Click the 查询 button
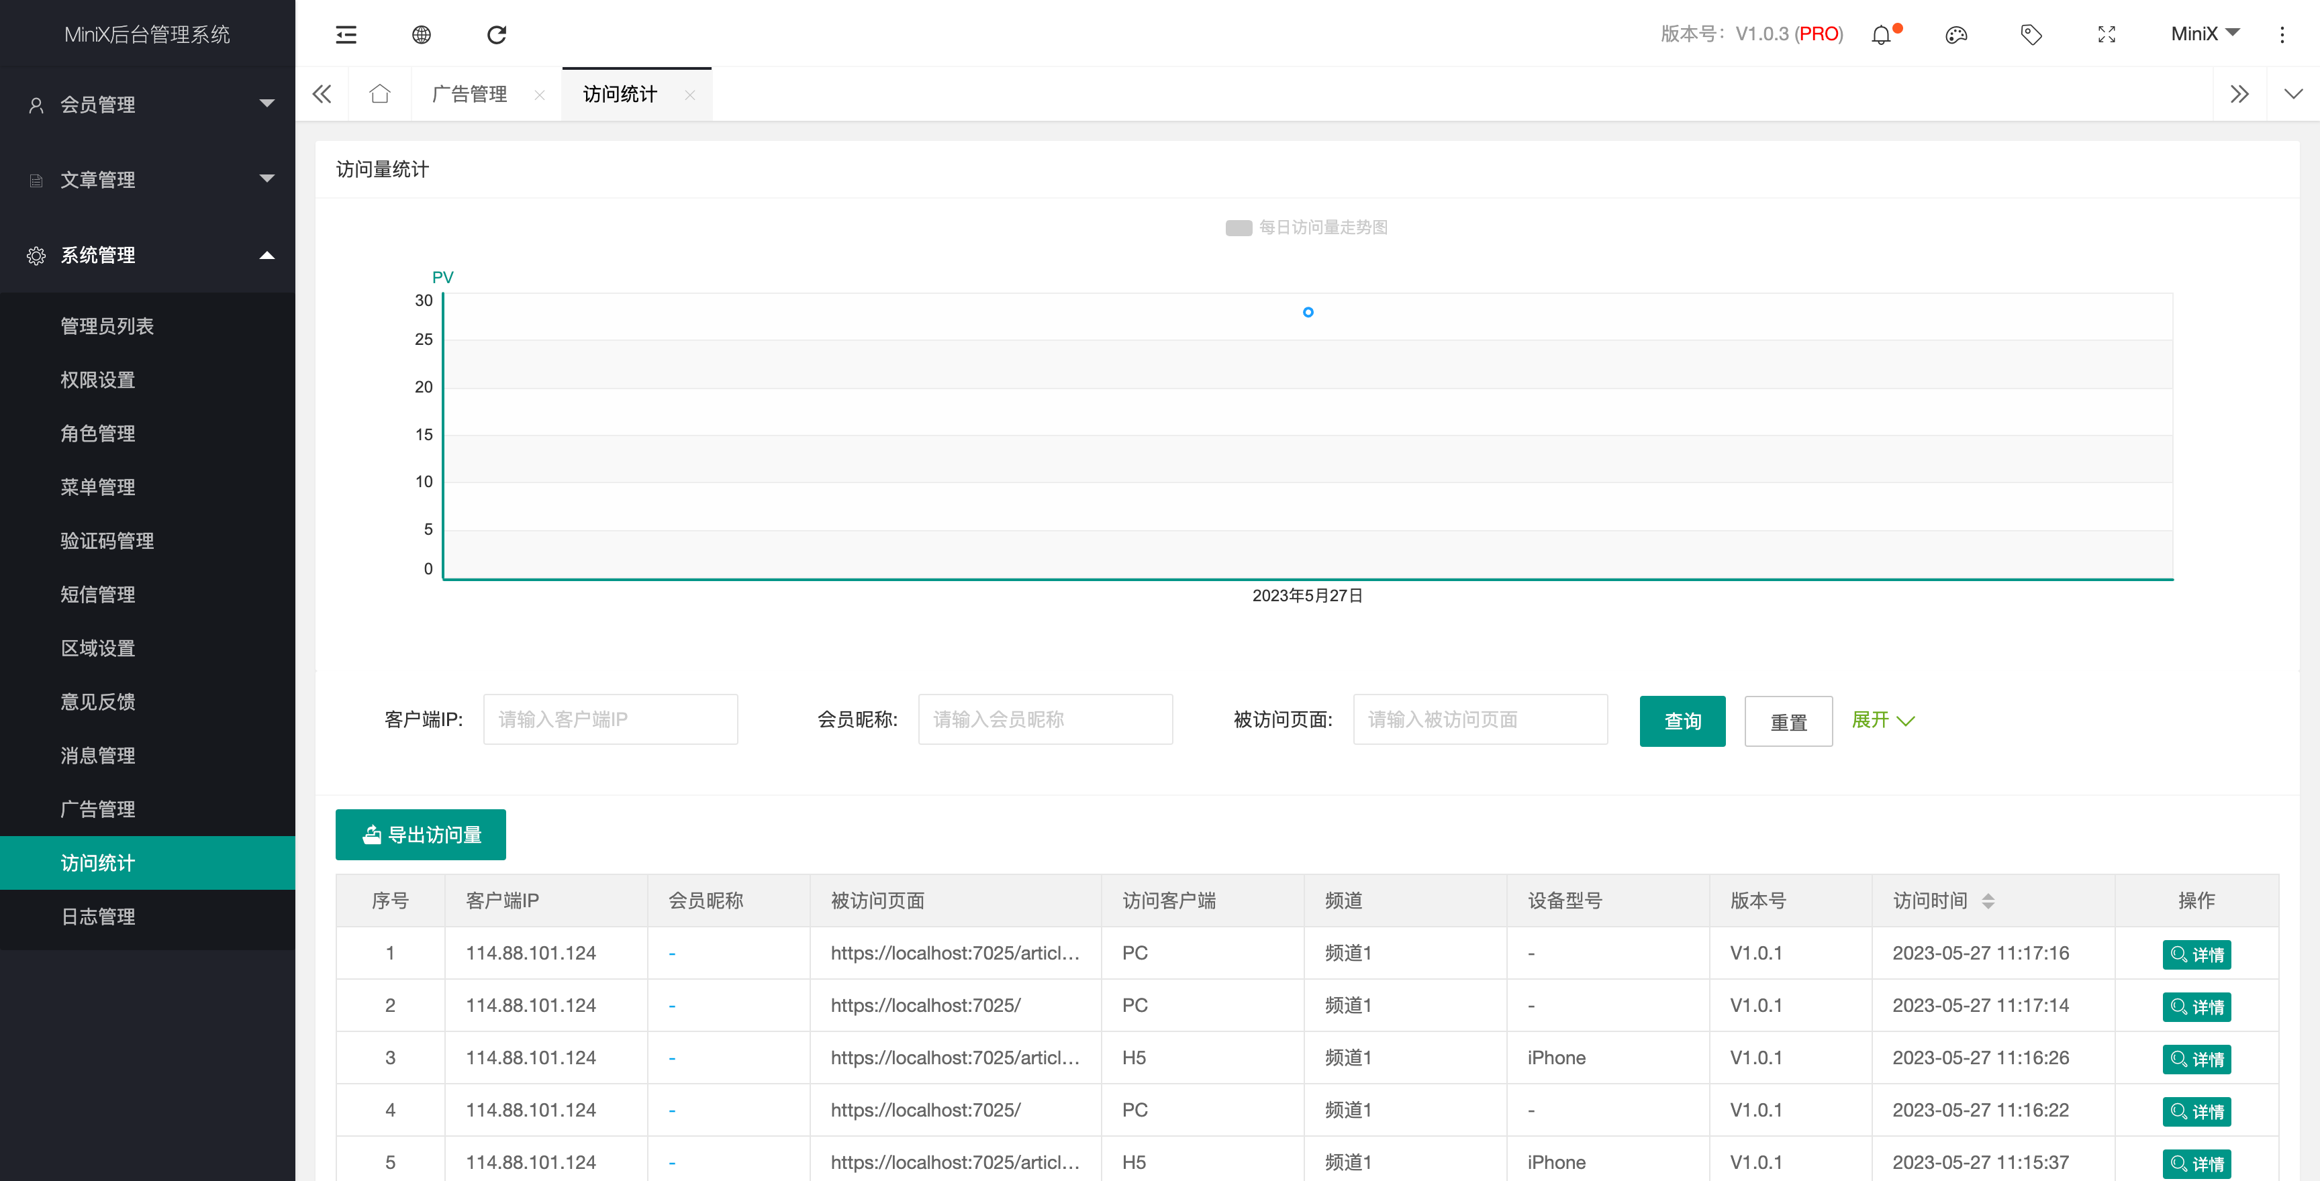This screenshot has height=1181, width=2320. (1682, 721)
